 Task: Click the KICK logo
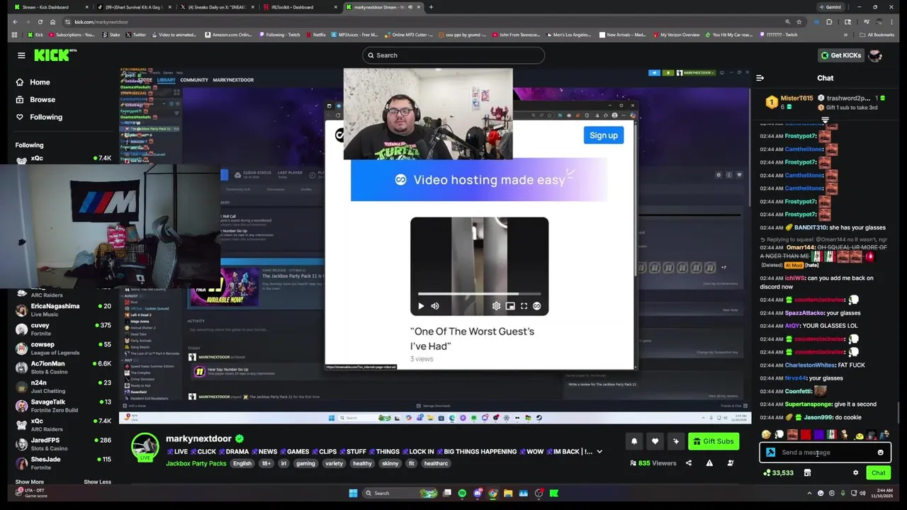coord(55,55)
